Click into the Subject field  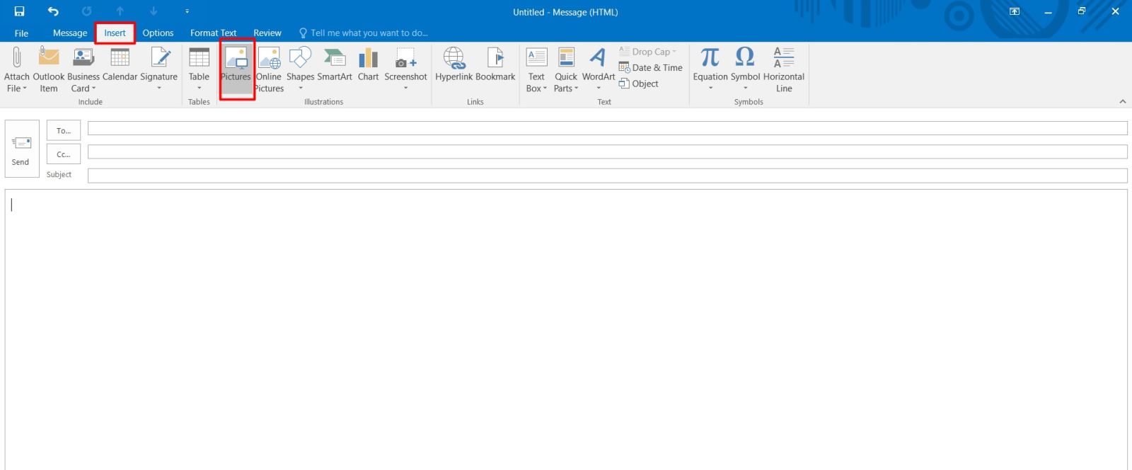coord(607,176)
